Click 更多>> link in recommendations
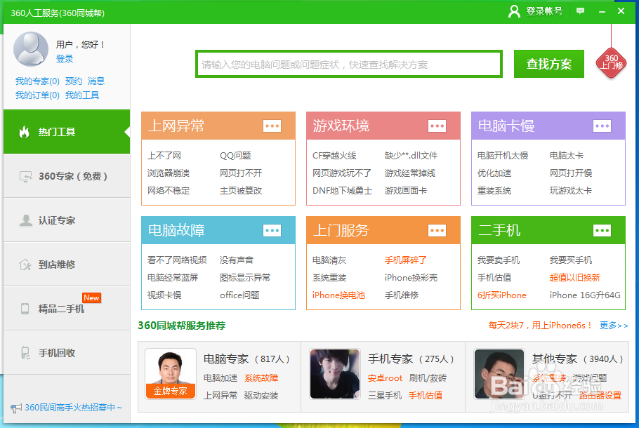639x428 pixels. [x=614, y=325]
